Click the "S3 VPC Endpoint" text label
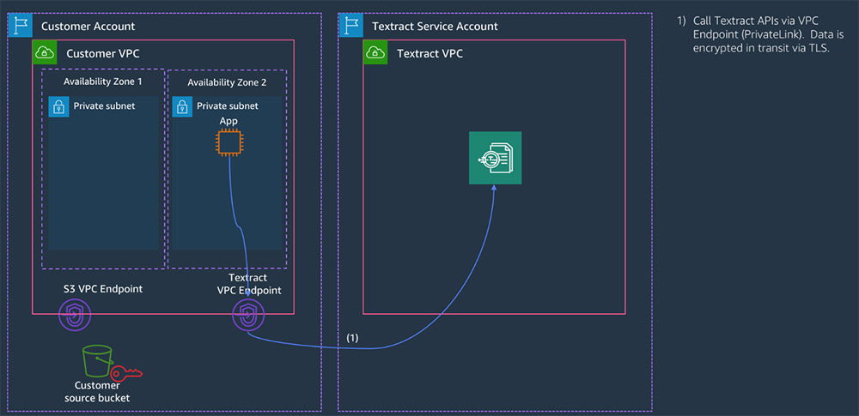 point(103,289)
